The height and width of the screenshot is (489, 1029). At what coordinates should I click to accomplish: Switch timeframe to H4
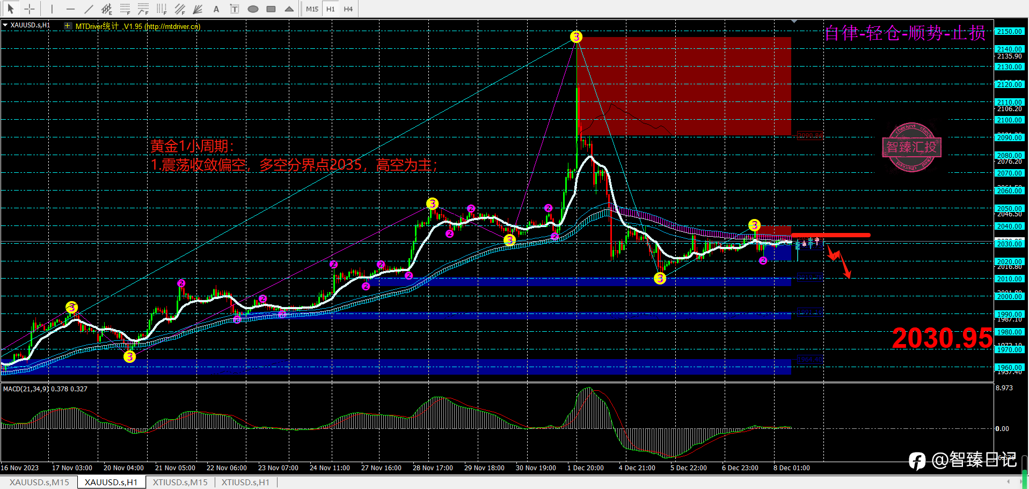[348, 9]
